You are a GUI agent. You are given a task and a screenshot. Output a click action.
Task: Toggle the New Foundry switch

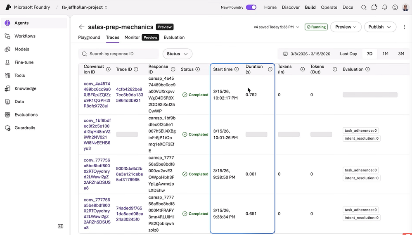tap(251, 7)
